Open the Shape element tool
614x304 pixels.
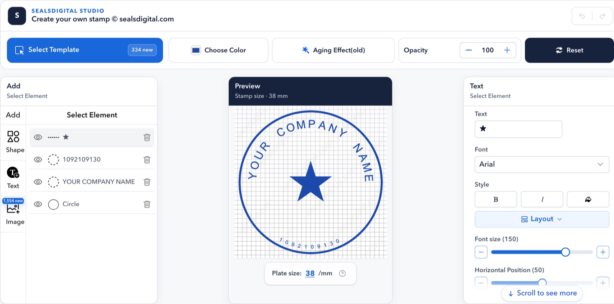point(13,142)
